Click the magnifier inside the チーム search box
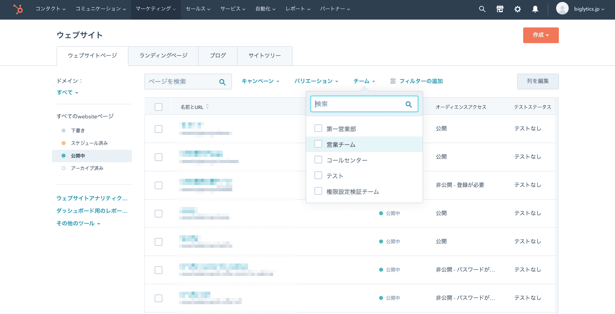The image size is (615, 314). (x=409, y=104)
